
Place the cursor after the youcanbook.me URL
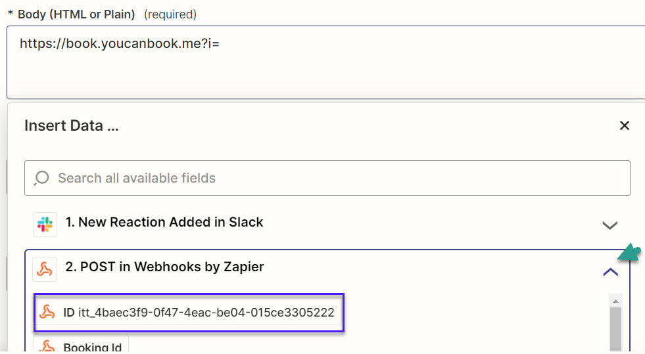point(220,43)
